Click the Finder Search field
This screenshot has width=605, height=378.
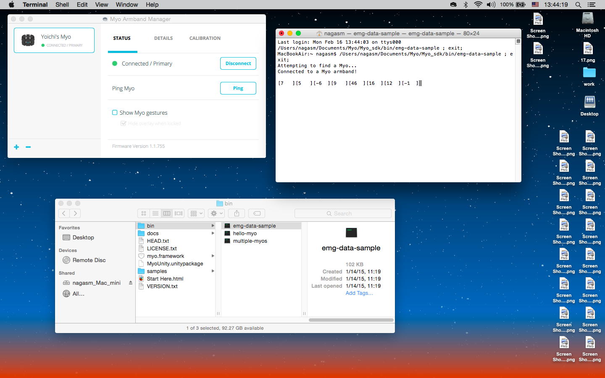(x=343, y=213)
